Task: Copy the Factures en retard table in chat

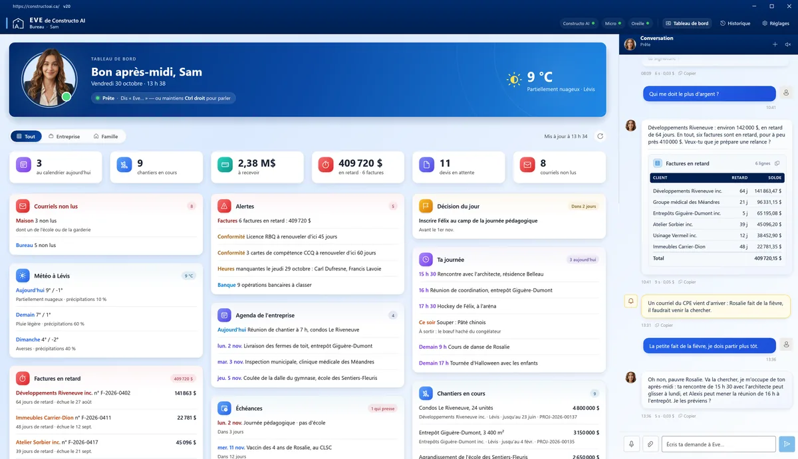Action: tap(777, 163)
